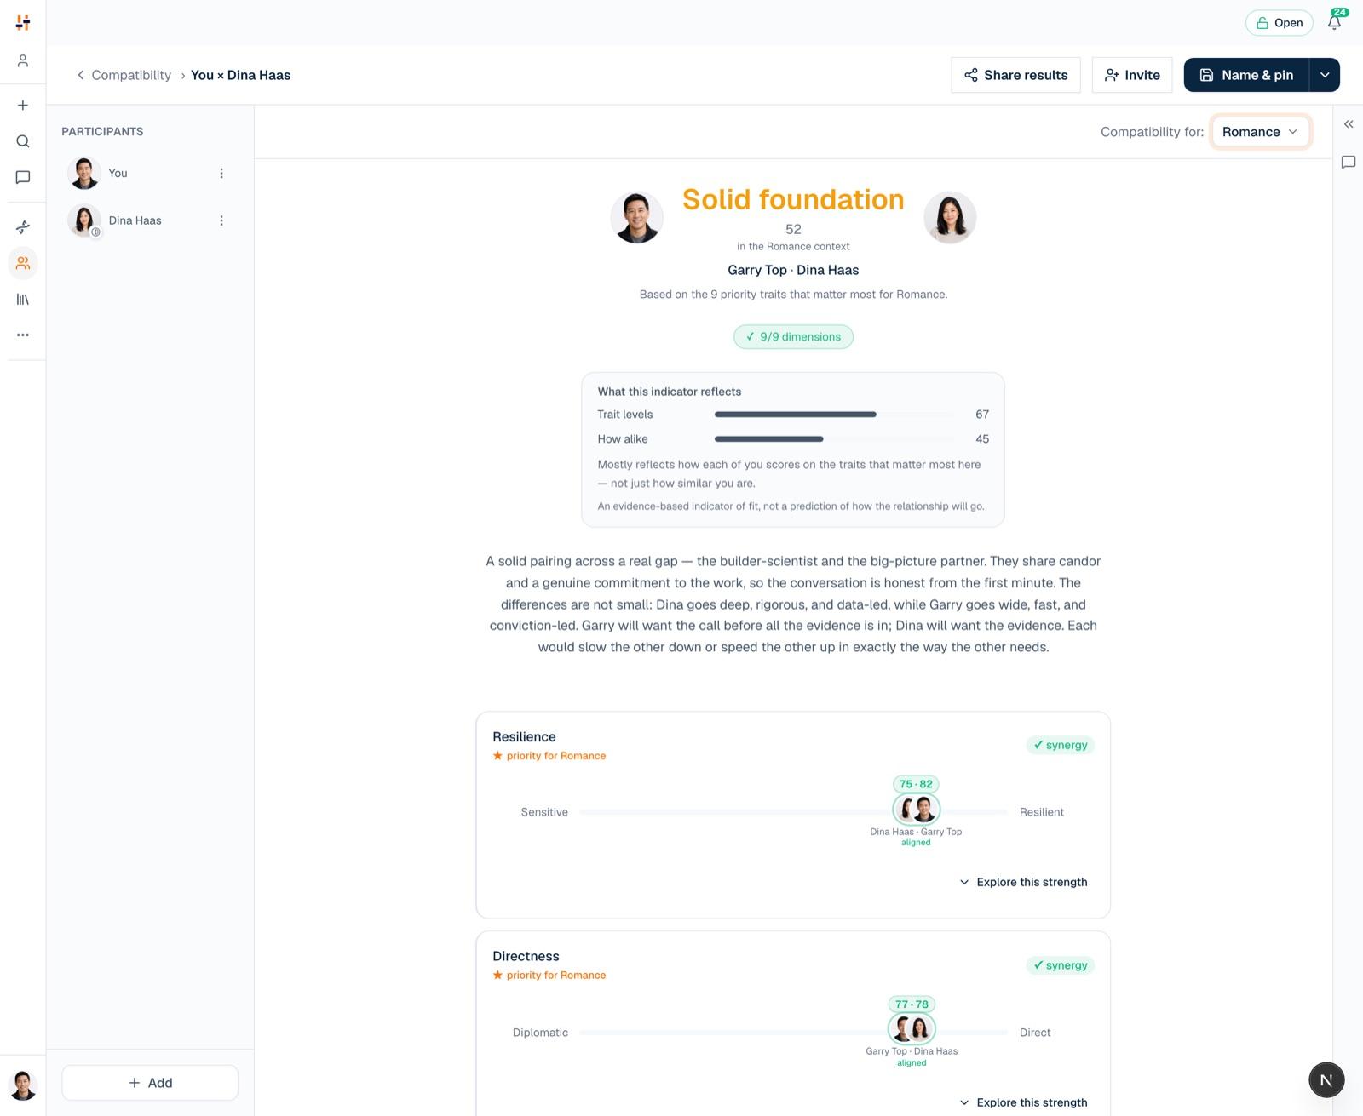
Task: Open search from the left sidebar
Action: (23, 141)
